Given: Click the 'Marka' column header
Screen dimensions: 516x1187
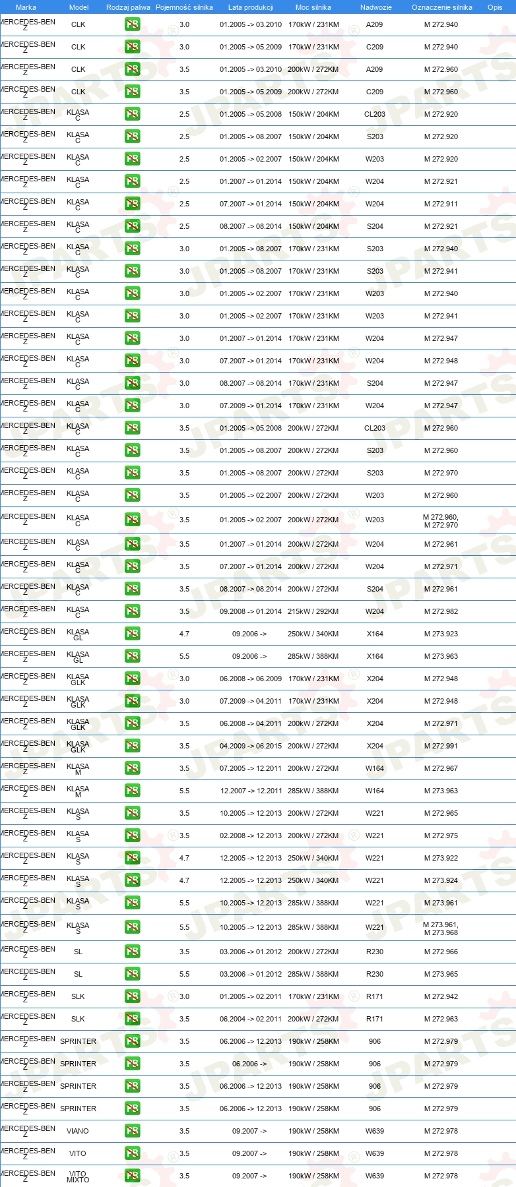Looking at the screenshot, I should coord(26,7).
